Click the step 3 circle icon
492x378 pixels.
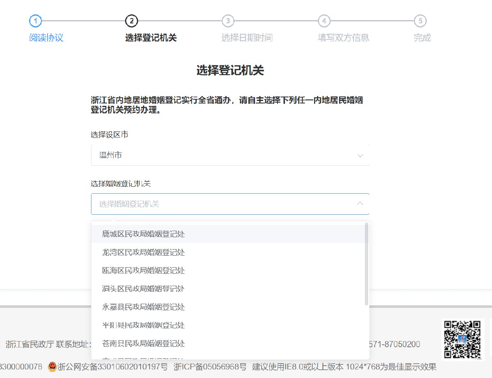click(228, 21)
